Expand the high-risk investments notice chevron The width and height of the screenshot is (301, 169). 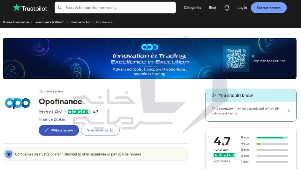coord(289,111)
